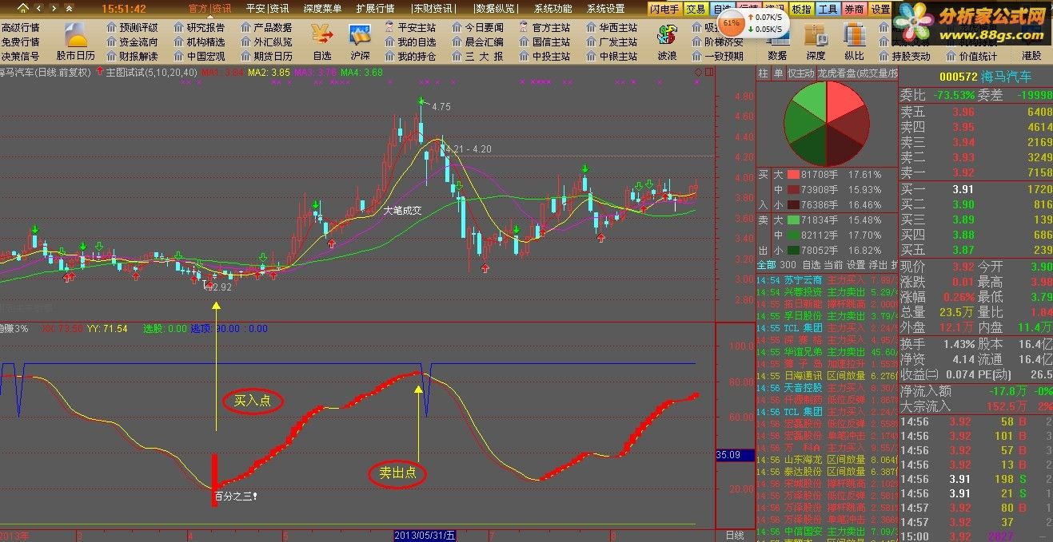Click the 设置 button in top bar
This screenshot has height=542, width=1053.
tap(880, 9)
